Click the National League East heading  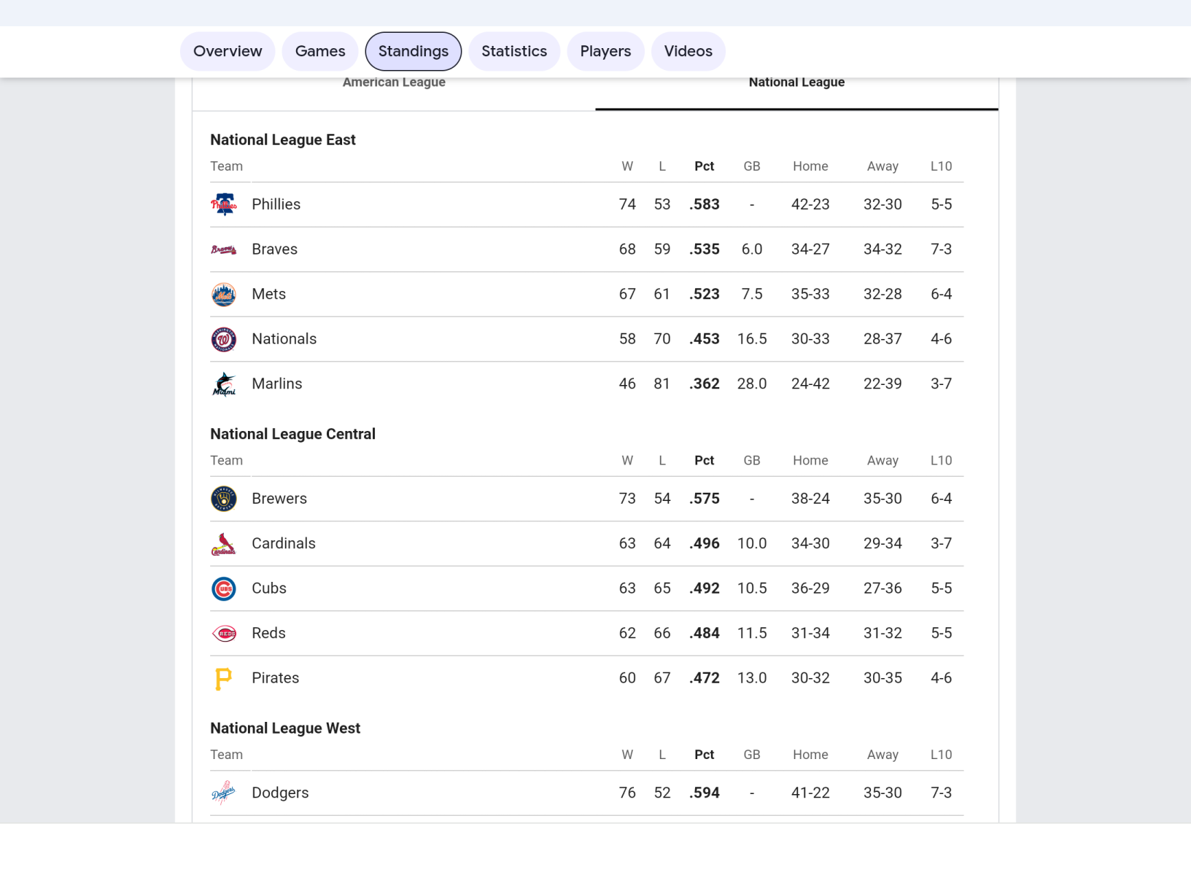click(x=283, y=140)
